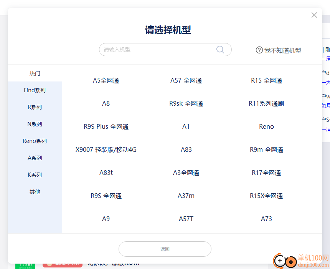Click the question mark help icon
Viewport: 330px width, 269px height.
[259, 50]
